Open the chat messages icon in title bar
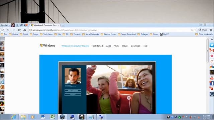 pos(21,25)
